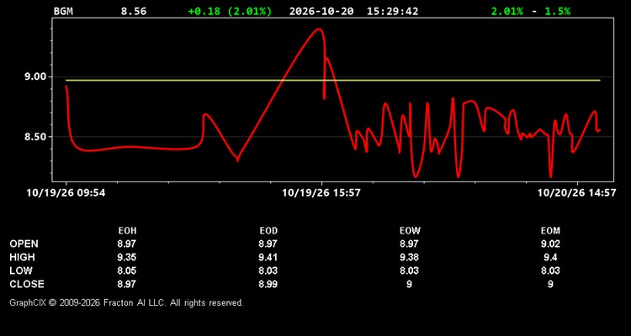Click the EOW LOW value 8.03
The height and width of the screenshot is (336, 631).
pos(409,270)
